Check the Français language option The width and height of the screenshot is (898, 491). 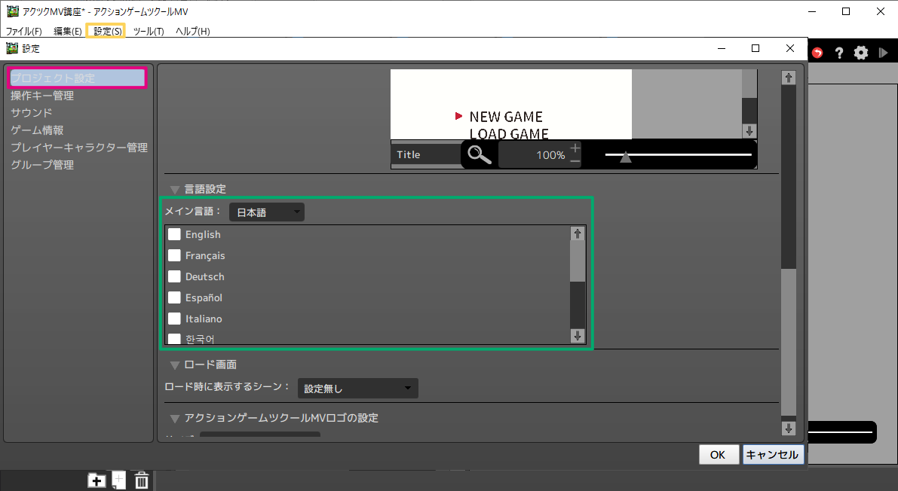coord(174,255)
